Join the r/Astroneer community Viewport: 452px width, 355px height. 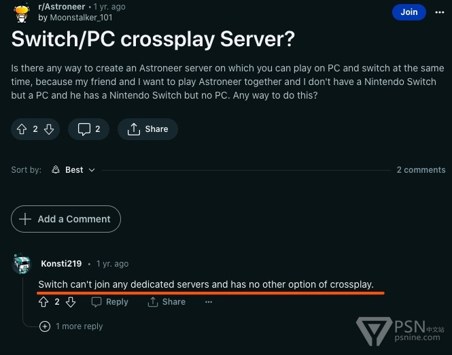click(408, 12)
